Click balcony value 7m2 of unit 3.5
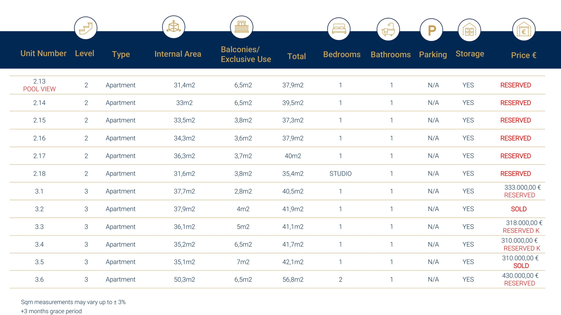This screenshot has height=315, width=561. 243,262
